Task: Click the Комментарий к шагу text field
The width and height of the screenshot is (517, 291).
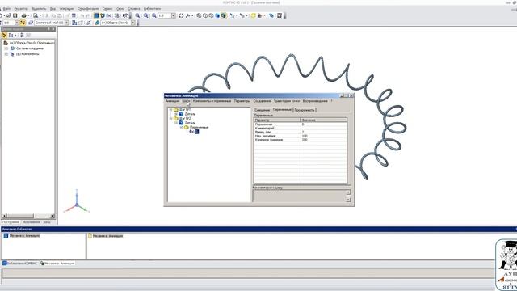Action: [x=300, y=196]
